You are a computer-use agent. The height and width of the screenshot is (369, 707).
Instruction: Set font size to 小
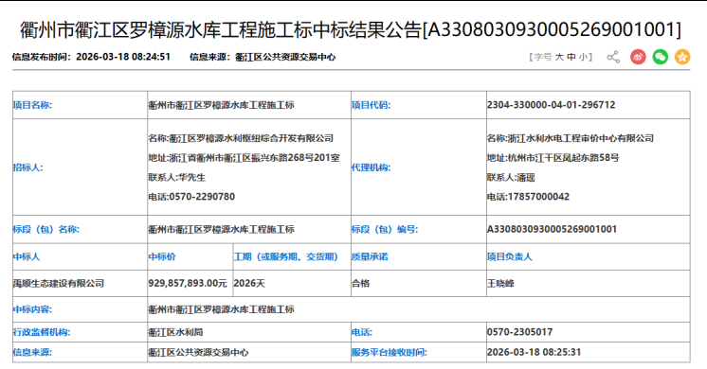pos(583,57)
